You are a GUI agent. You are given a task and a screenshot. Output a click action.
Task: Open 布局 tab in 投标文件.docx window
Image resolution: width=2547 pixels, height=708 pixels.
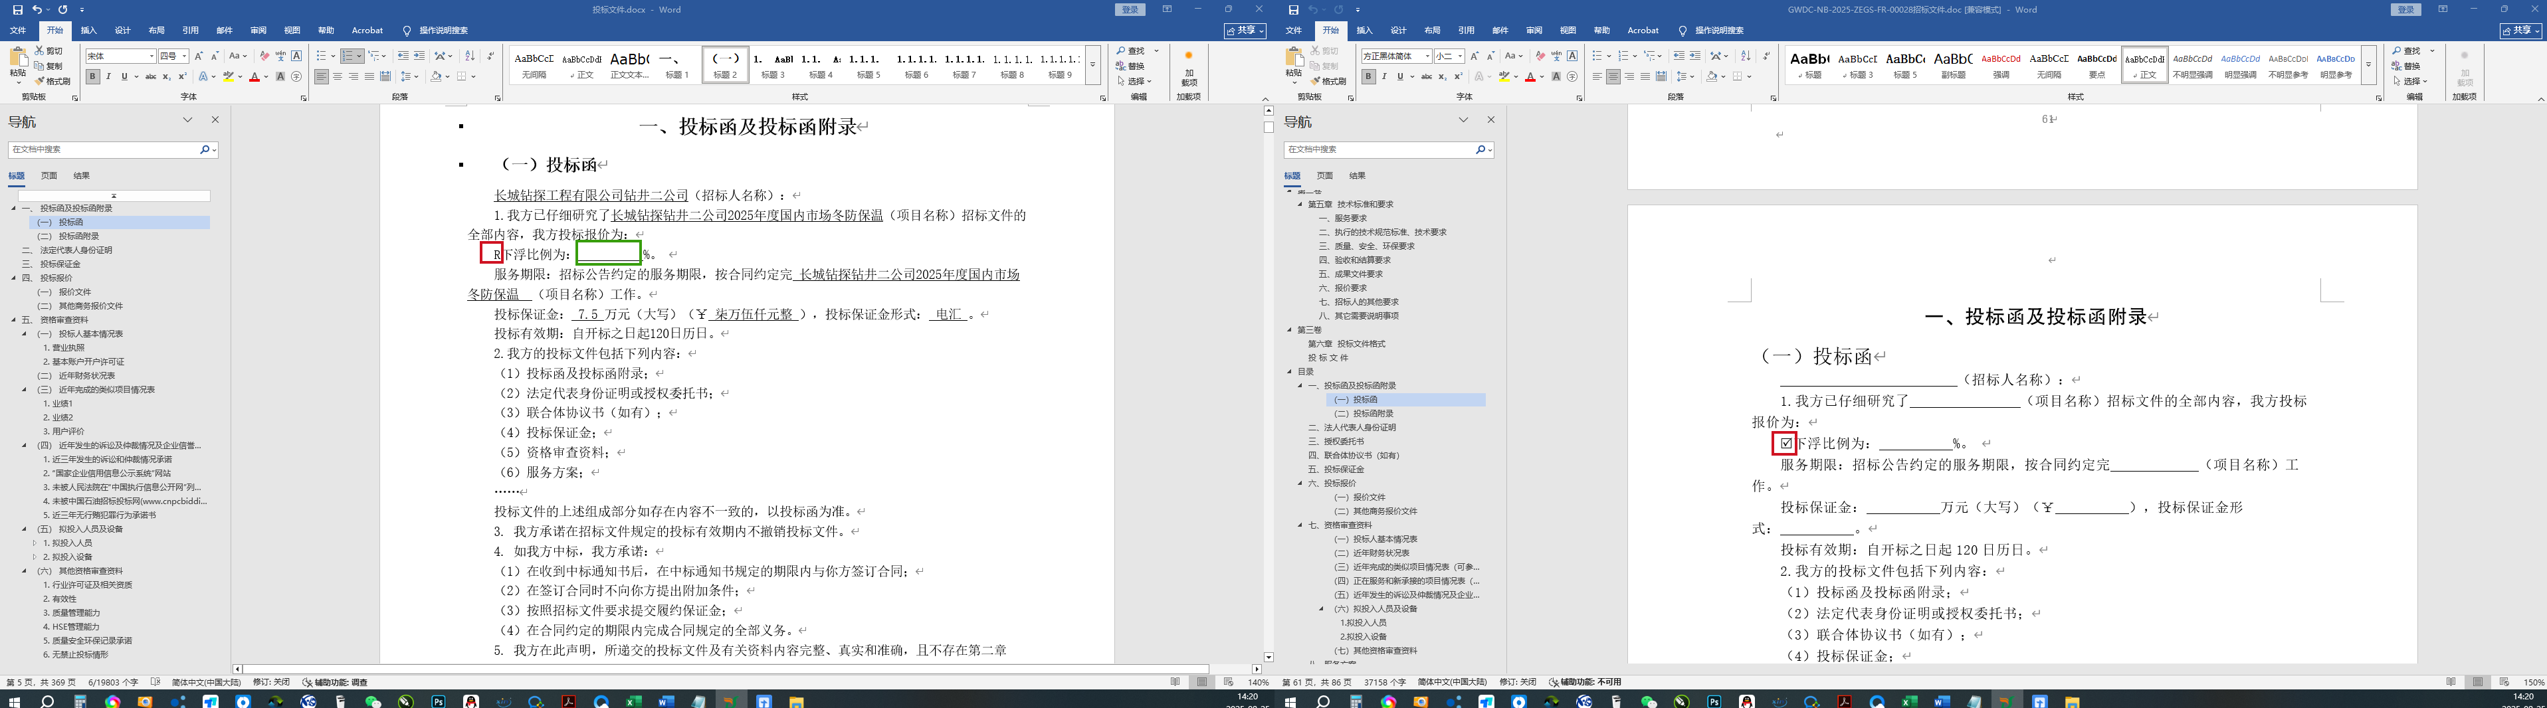(x=156, y=31)
